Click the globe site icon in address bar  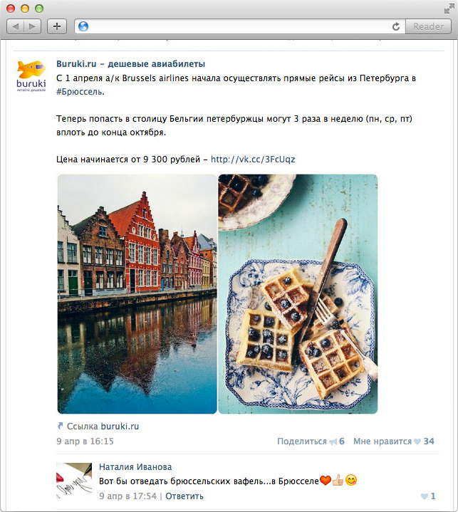pos(83,26)
